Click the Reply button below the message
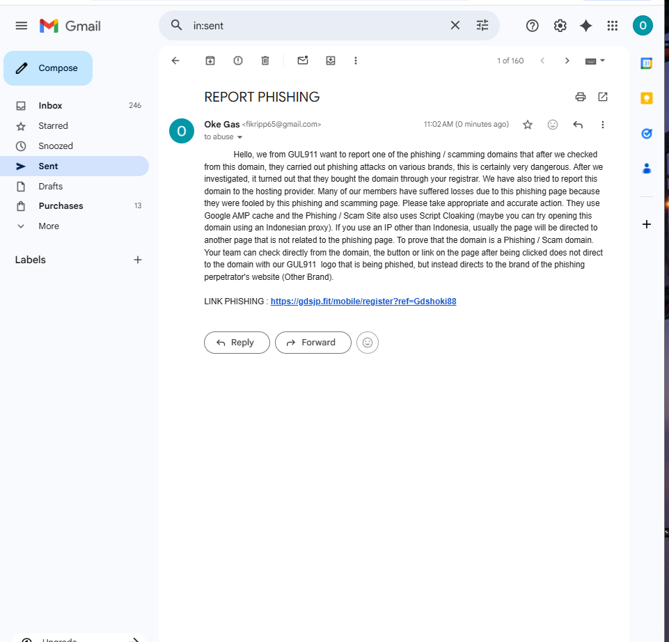 [x=237, y=343]
